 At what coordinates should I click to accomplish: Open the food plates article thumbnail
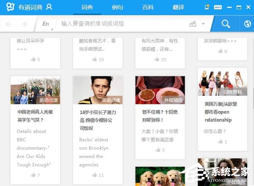click(x=160, y=90)
